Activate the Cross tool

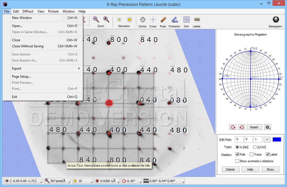pyautogui.click(x=153, y=19)
